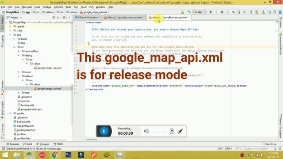The height and width of the screenshot is (159, 283).
Task: Click the release breadcrumb in navigation bar
Action: 48,12
